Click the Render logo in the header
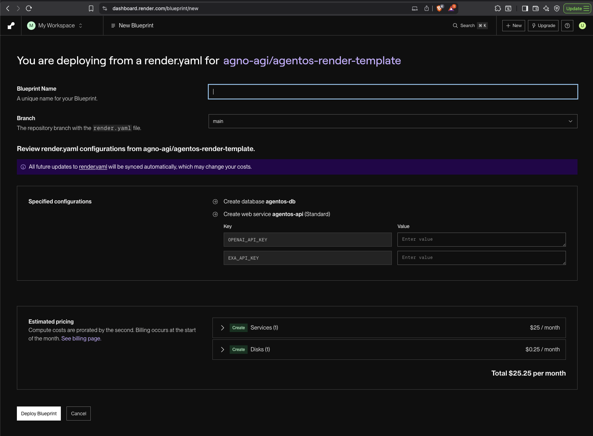 11,25
